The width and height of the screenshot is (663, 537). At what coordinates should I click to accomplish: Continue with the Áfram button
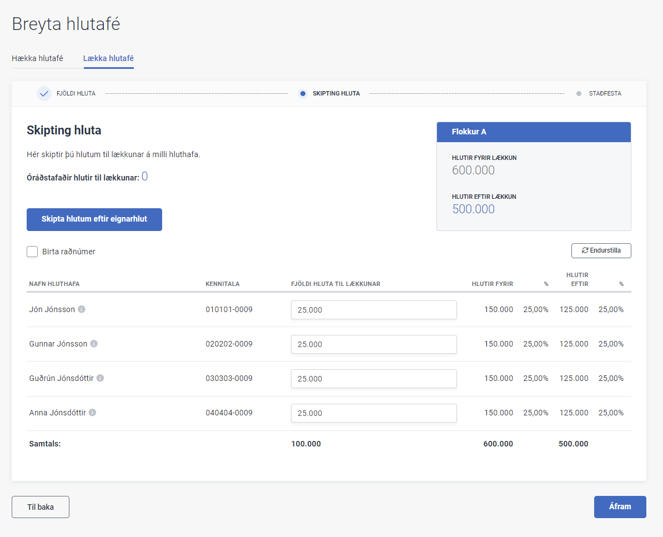620,507
